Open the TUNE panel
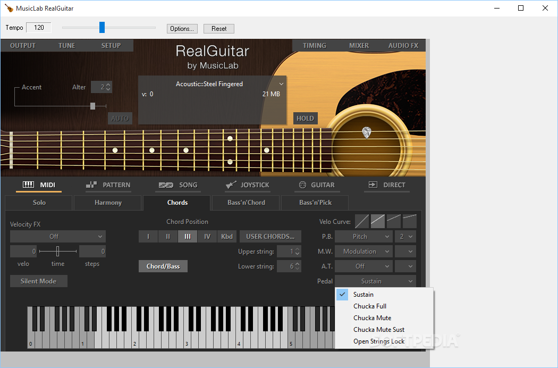This screenshot has width=558, height=368. coord(67,46)
